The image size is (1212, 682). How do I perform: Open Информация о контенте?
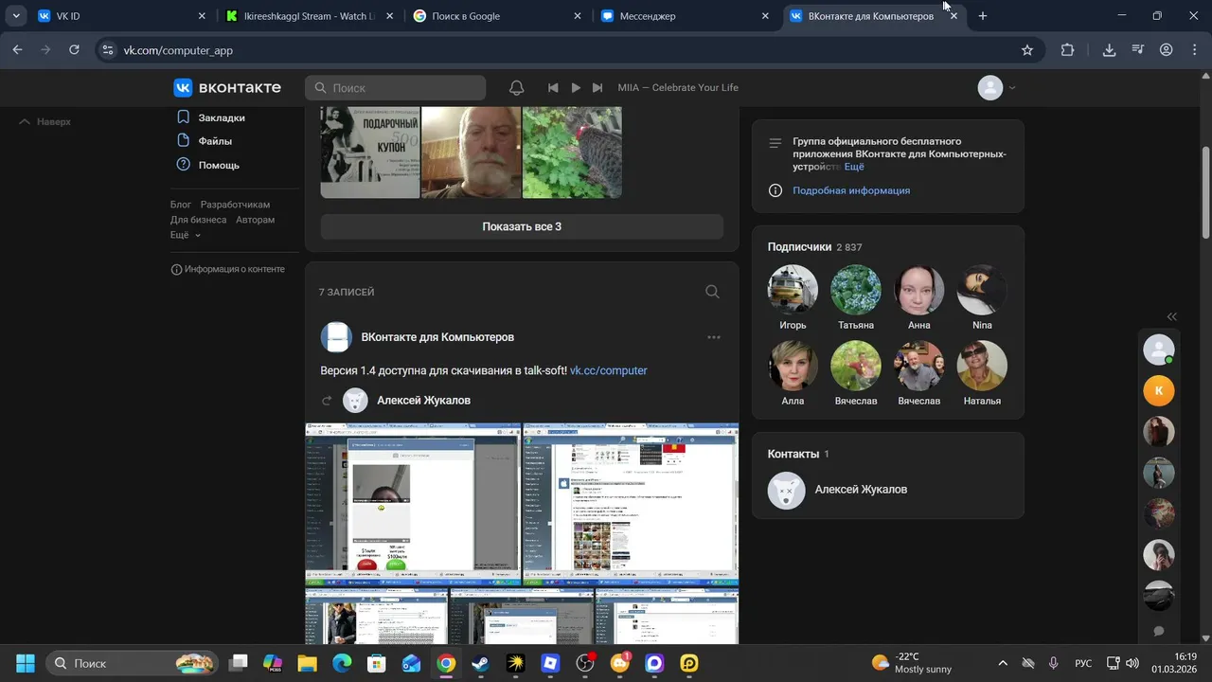[x=227, y=269]
